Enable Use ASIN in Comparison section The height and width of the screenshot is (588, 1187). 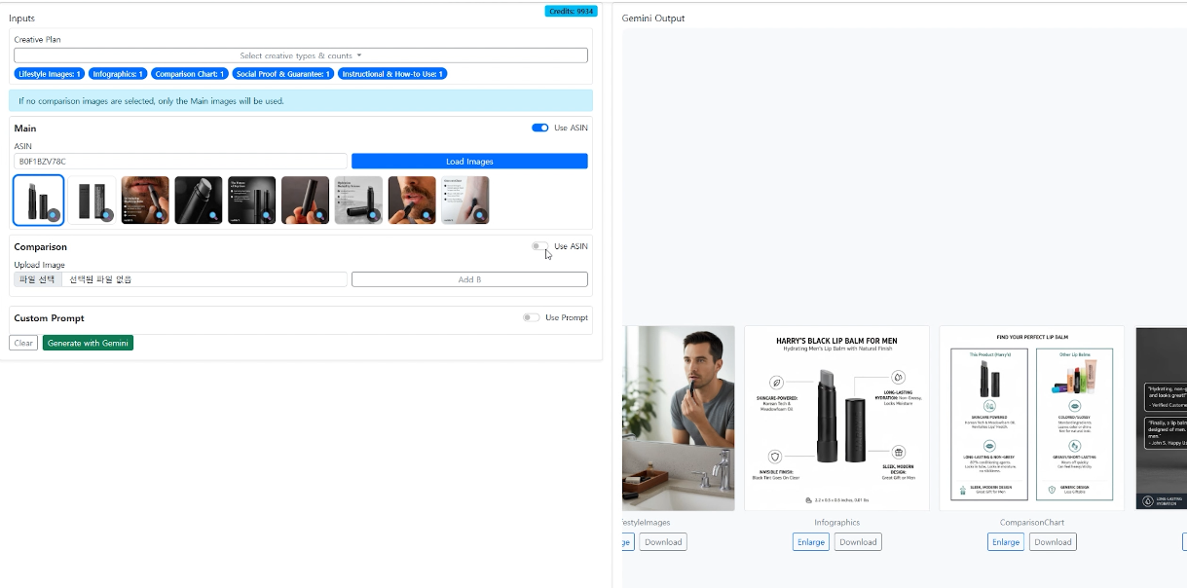[x=539, y=246]
